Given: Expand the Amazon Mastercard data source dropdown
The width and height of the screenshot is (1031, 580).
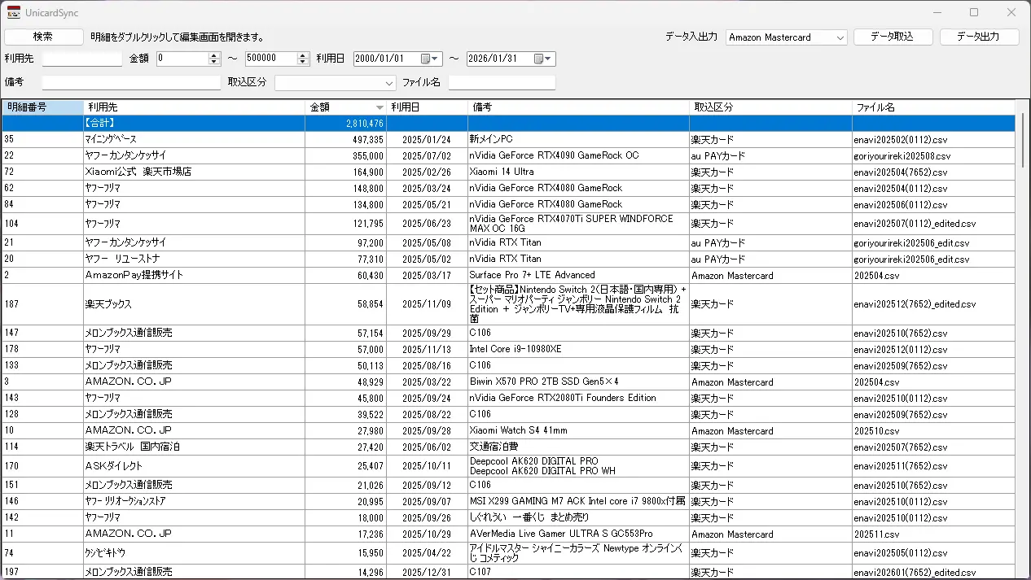Looking at the screenshot, I should 840,37.
